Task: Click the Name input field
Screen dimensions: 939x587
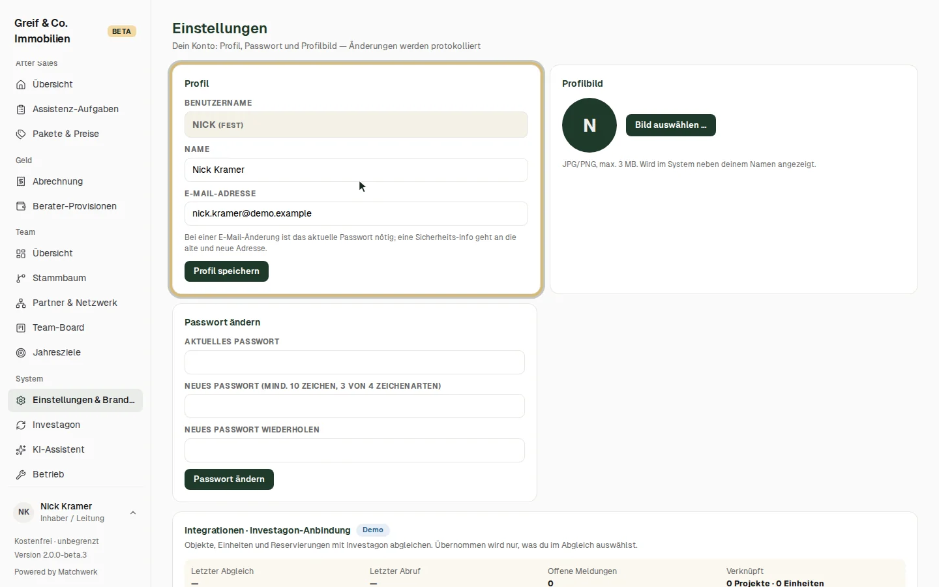Action: pyautogui.click(x=356, y=170)
